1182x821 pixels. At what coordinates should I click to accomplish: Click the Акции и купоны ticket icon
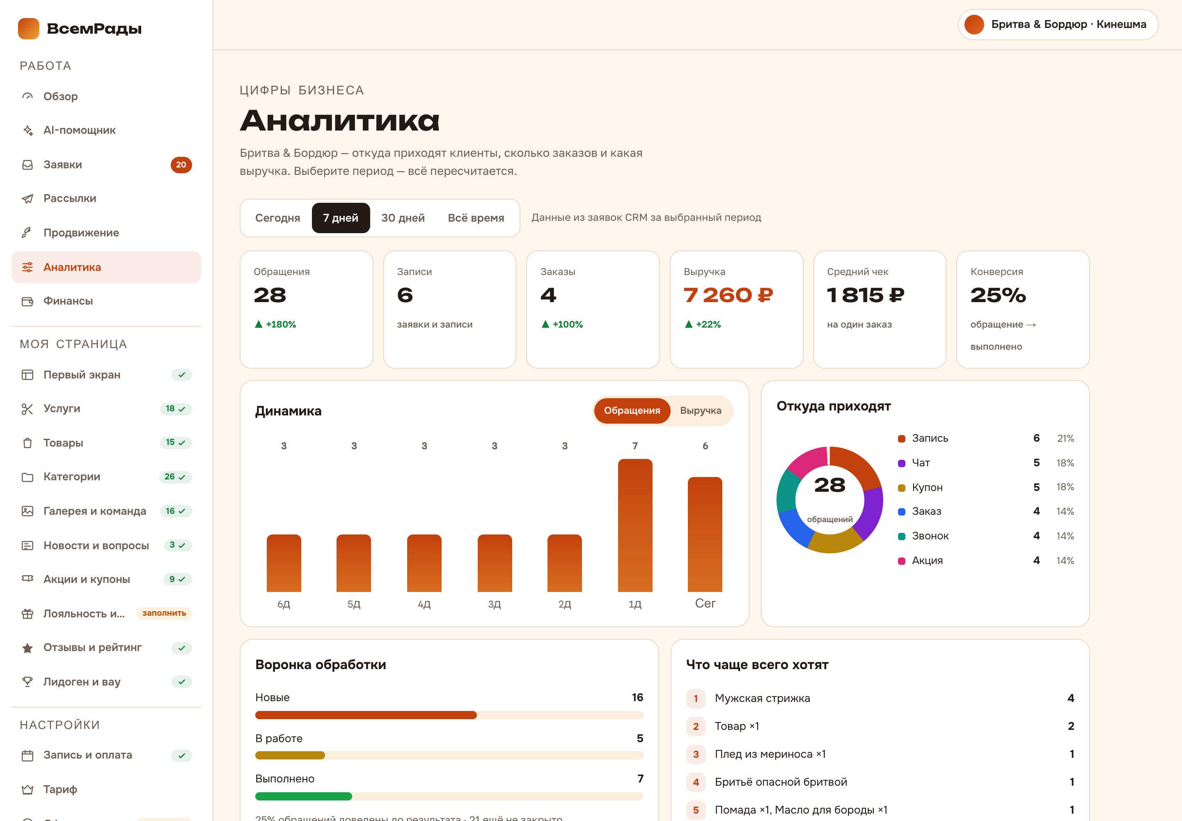[x=28, y=579]
